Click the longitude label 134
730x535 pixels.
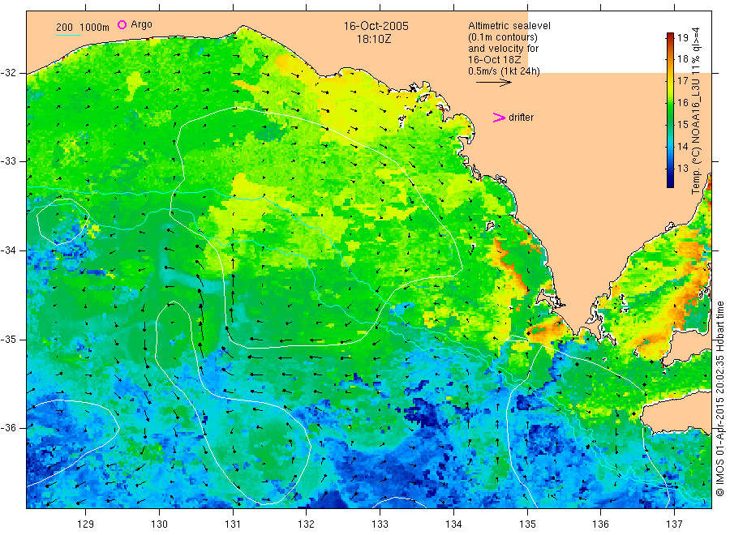[453, 524]
